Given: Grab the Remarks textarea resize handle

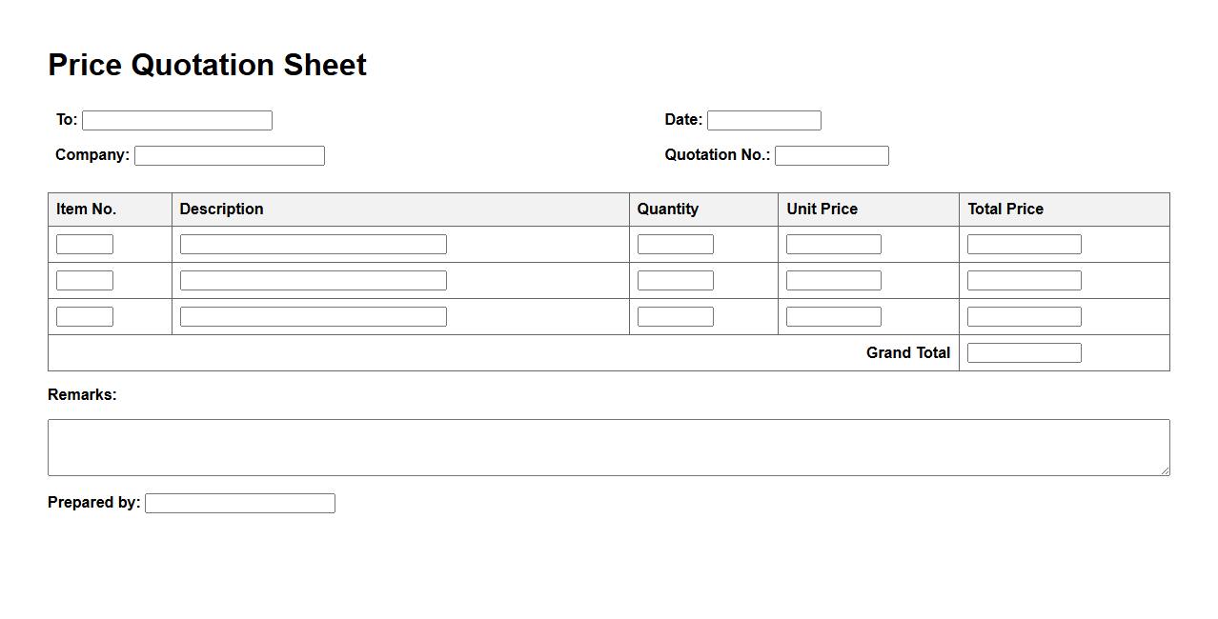Looking at the screenshot, I should 1165,470.
